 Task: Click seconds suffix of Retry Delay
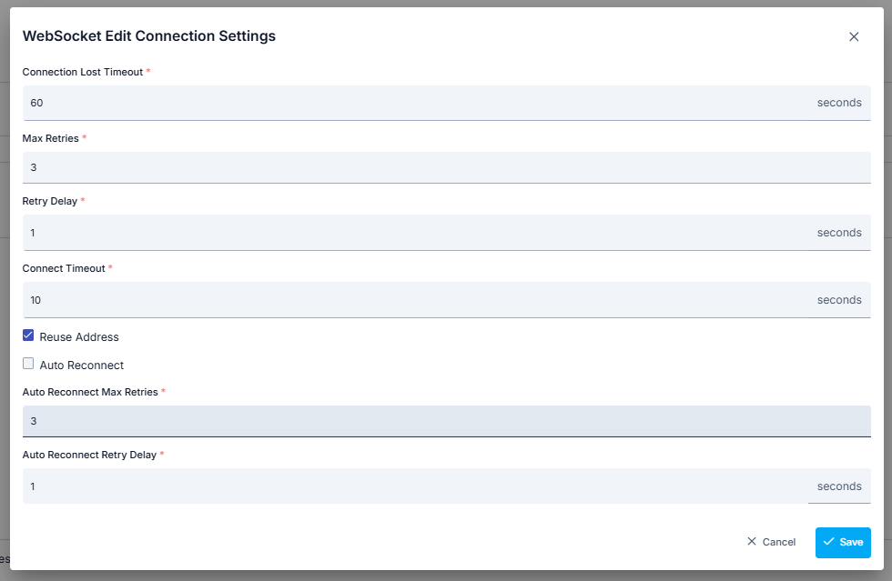coord(839,233)
